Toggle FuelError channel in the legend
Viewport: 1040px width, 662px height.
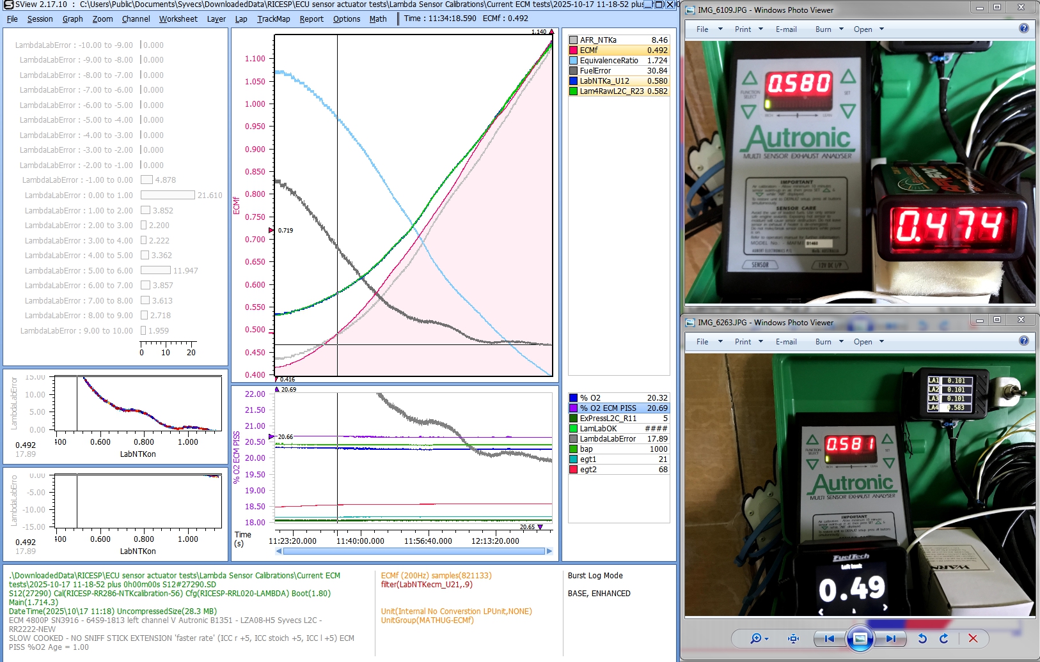click(595, 71)
